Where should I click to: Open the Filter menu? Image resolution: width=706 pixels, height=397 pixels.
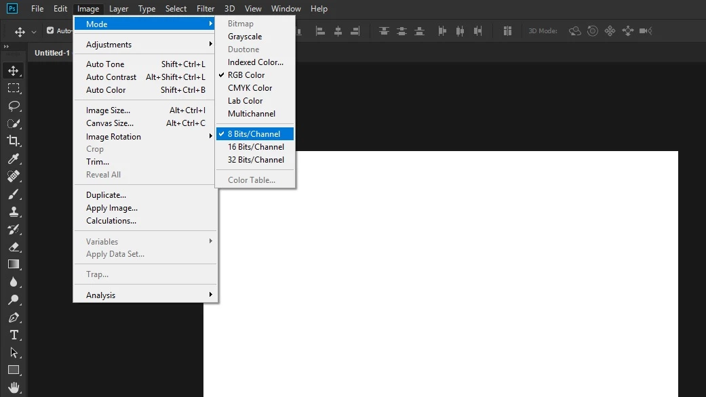click(x=205, y=9)
